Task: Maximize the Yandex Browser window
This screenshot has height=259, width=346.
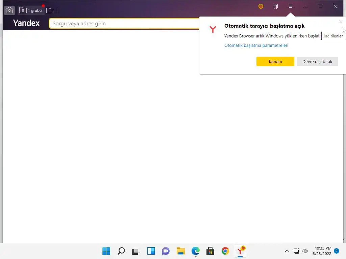Action: coord(320,6)
